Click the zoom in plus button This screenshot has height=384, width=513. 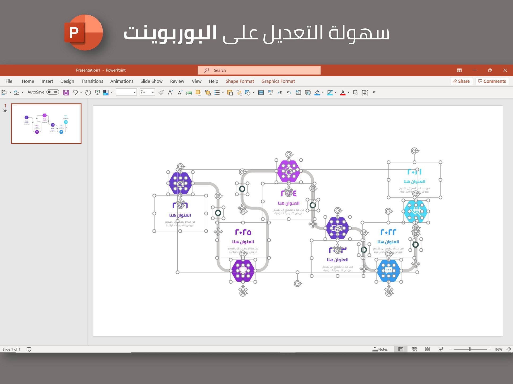pos(490,349)
